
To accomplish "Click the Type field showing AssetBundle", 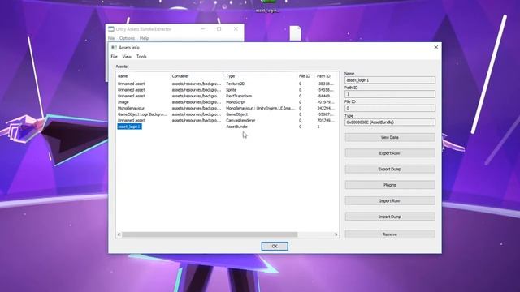I will pos(390,122).
